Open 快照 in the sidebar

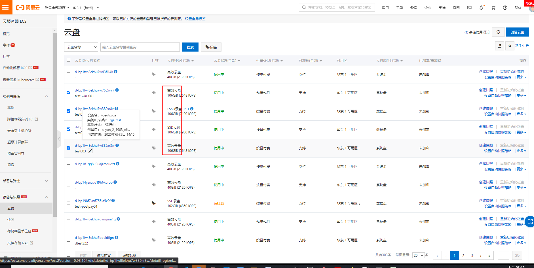(11, 220)
